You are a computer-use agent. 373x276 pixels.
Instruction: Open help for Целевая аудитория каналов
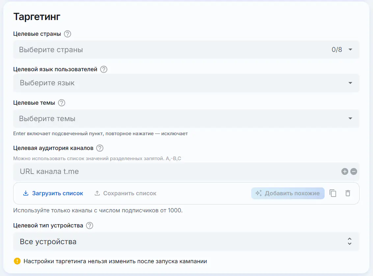100,148
